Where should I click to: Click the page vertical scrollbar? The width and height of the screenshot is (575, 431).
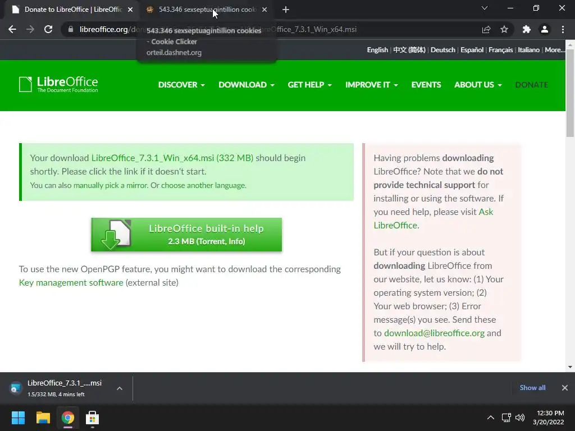tap(570, 93)
